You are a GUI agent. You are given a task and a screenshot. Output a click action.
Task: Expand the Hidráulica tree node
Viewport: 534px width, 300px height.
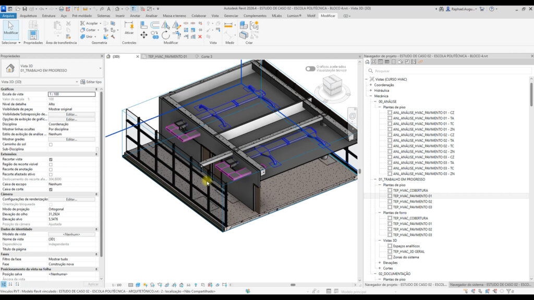click(x=371, y=91)
